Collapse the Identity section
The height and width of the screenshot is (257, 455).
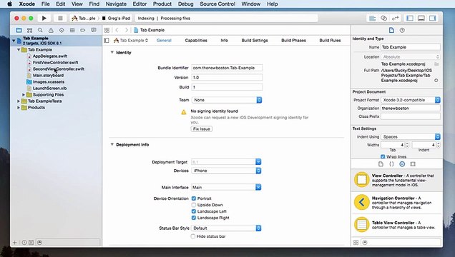pos(112,52)
